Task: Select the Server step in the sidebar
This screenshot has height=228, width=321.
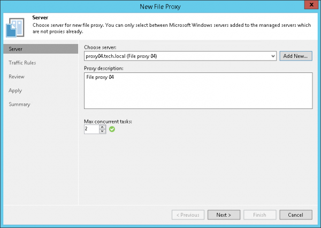Action: pos(40,49)
